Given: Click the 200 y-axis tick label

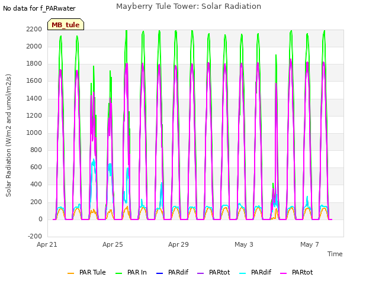Looking at the screenshot, I should tap(36, 202).
